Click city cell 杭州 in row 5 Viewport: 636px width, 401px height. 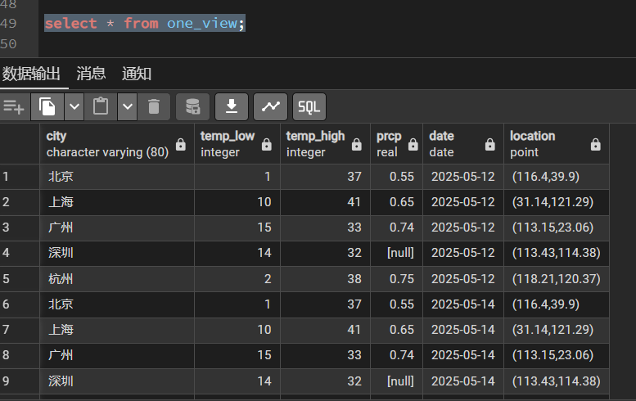point(117,279)
